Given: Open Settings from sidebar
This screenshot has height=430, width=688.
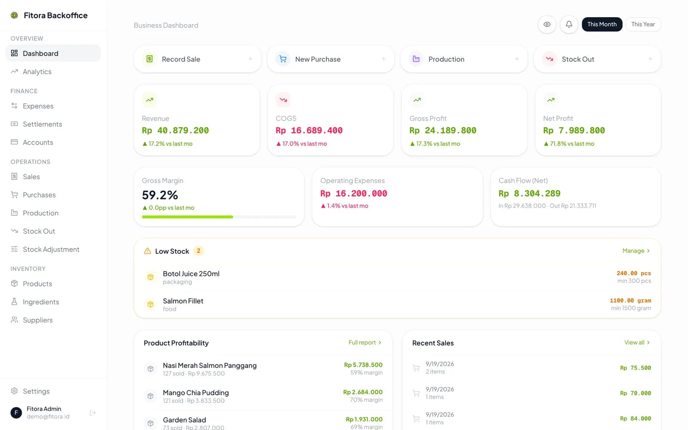Looking at the screenshot, I should click(x=53, y=391).
